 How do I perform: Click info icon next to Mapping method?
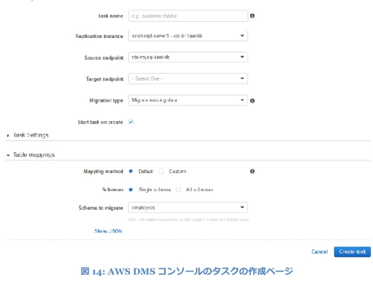coord(252,171)
